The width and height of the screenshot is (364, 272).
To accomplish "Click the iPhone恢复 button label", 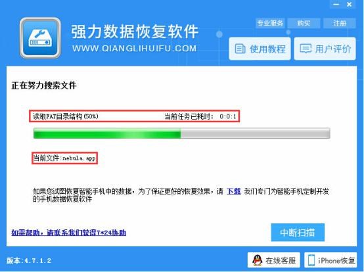I will [336, 261].
